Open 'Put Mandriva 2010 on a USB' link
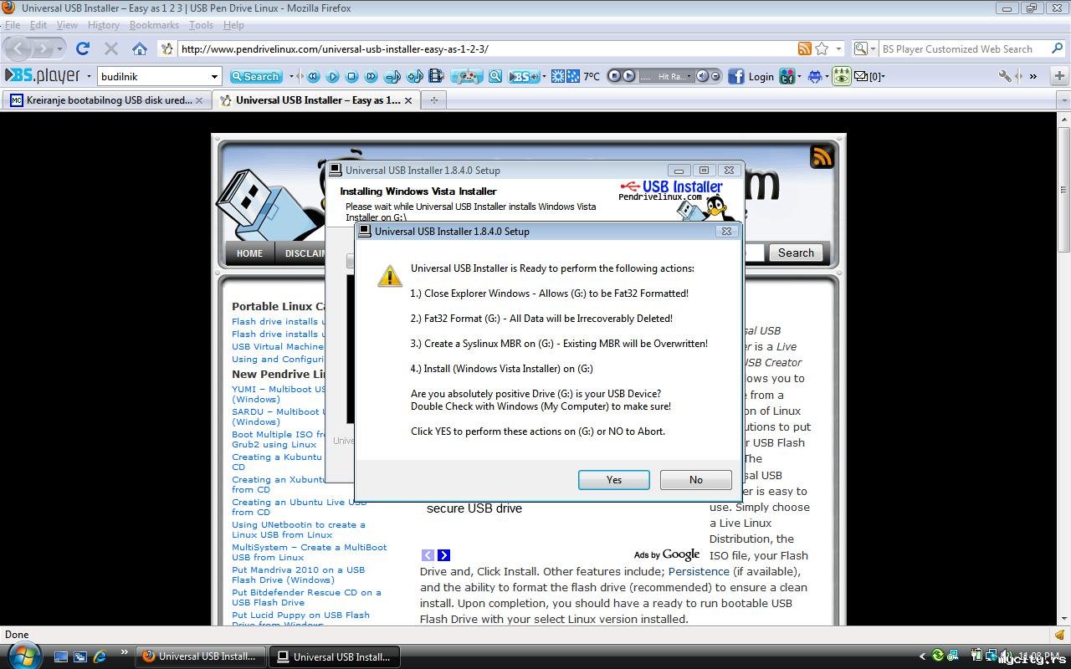Viewport: 1071px width, 669px height. [299, 575]
